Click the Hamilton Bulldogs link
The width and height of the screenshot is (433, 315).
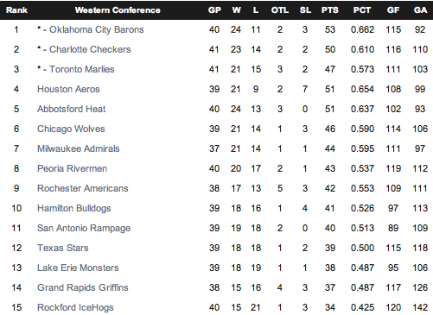pos(74,208)
